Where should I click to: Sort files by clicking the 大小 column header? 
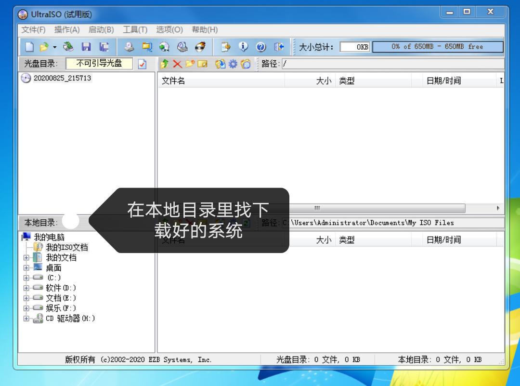click(324, 80)
